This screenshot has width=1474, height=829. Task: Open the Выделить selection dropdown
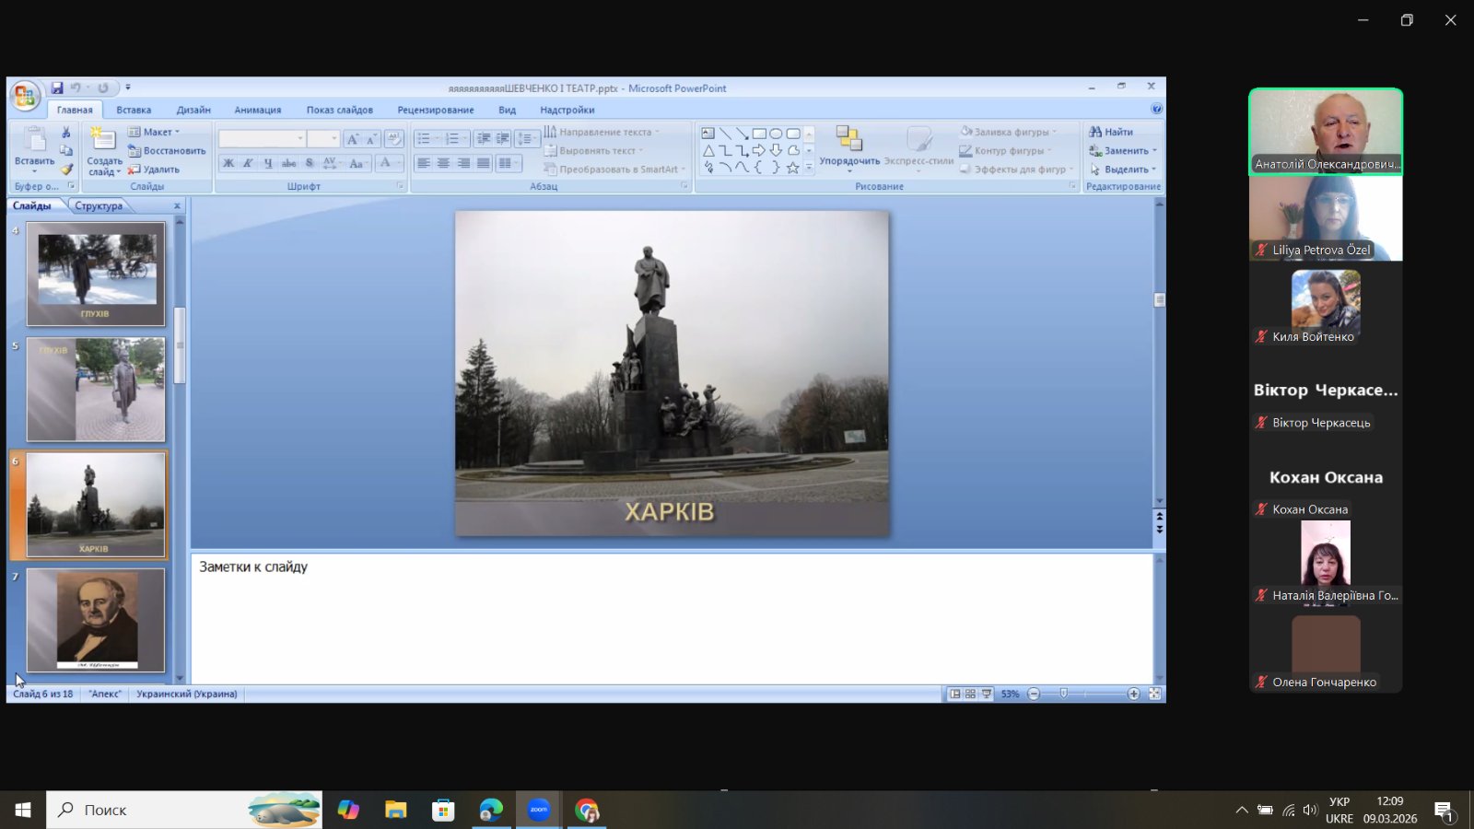click(x=1126, y=169)
